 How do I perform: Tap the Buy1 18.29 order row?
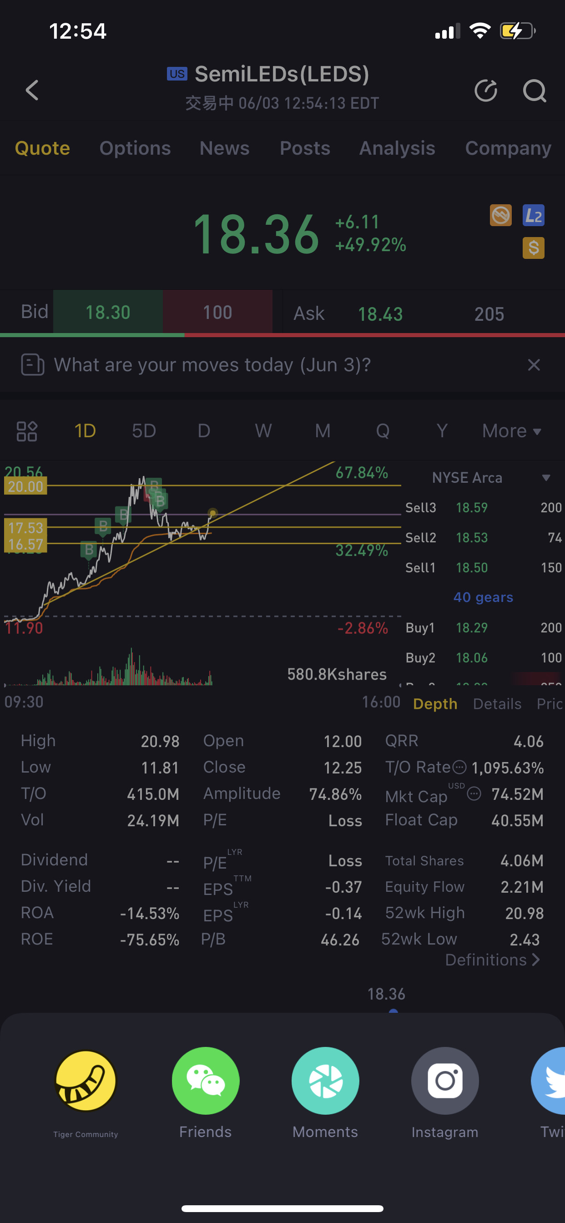click(x=483, y=627)
